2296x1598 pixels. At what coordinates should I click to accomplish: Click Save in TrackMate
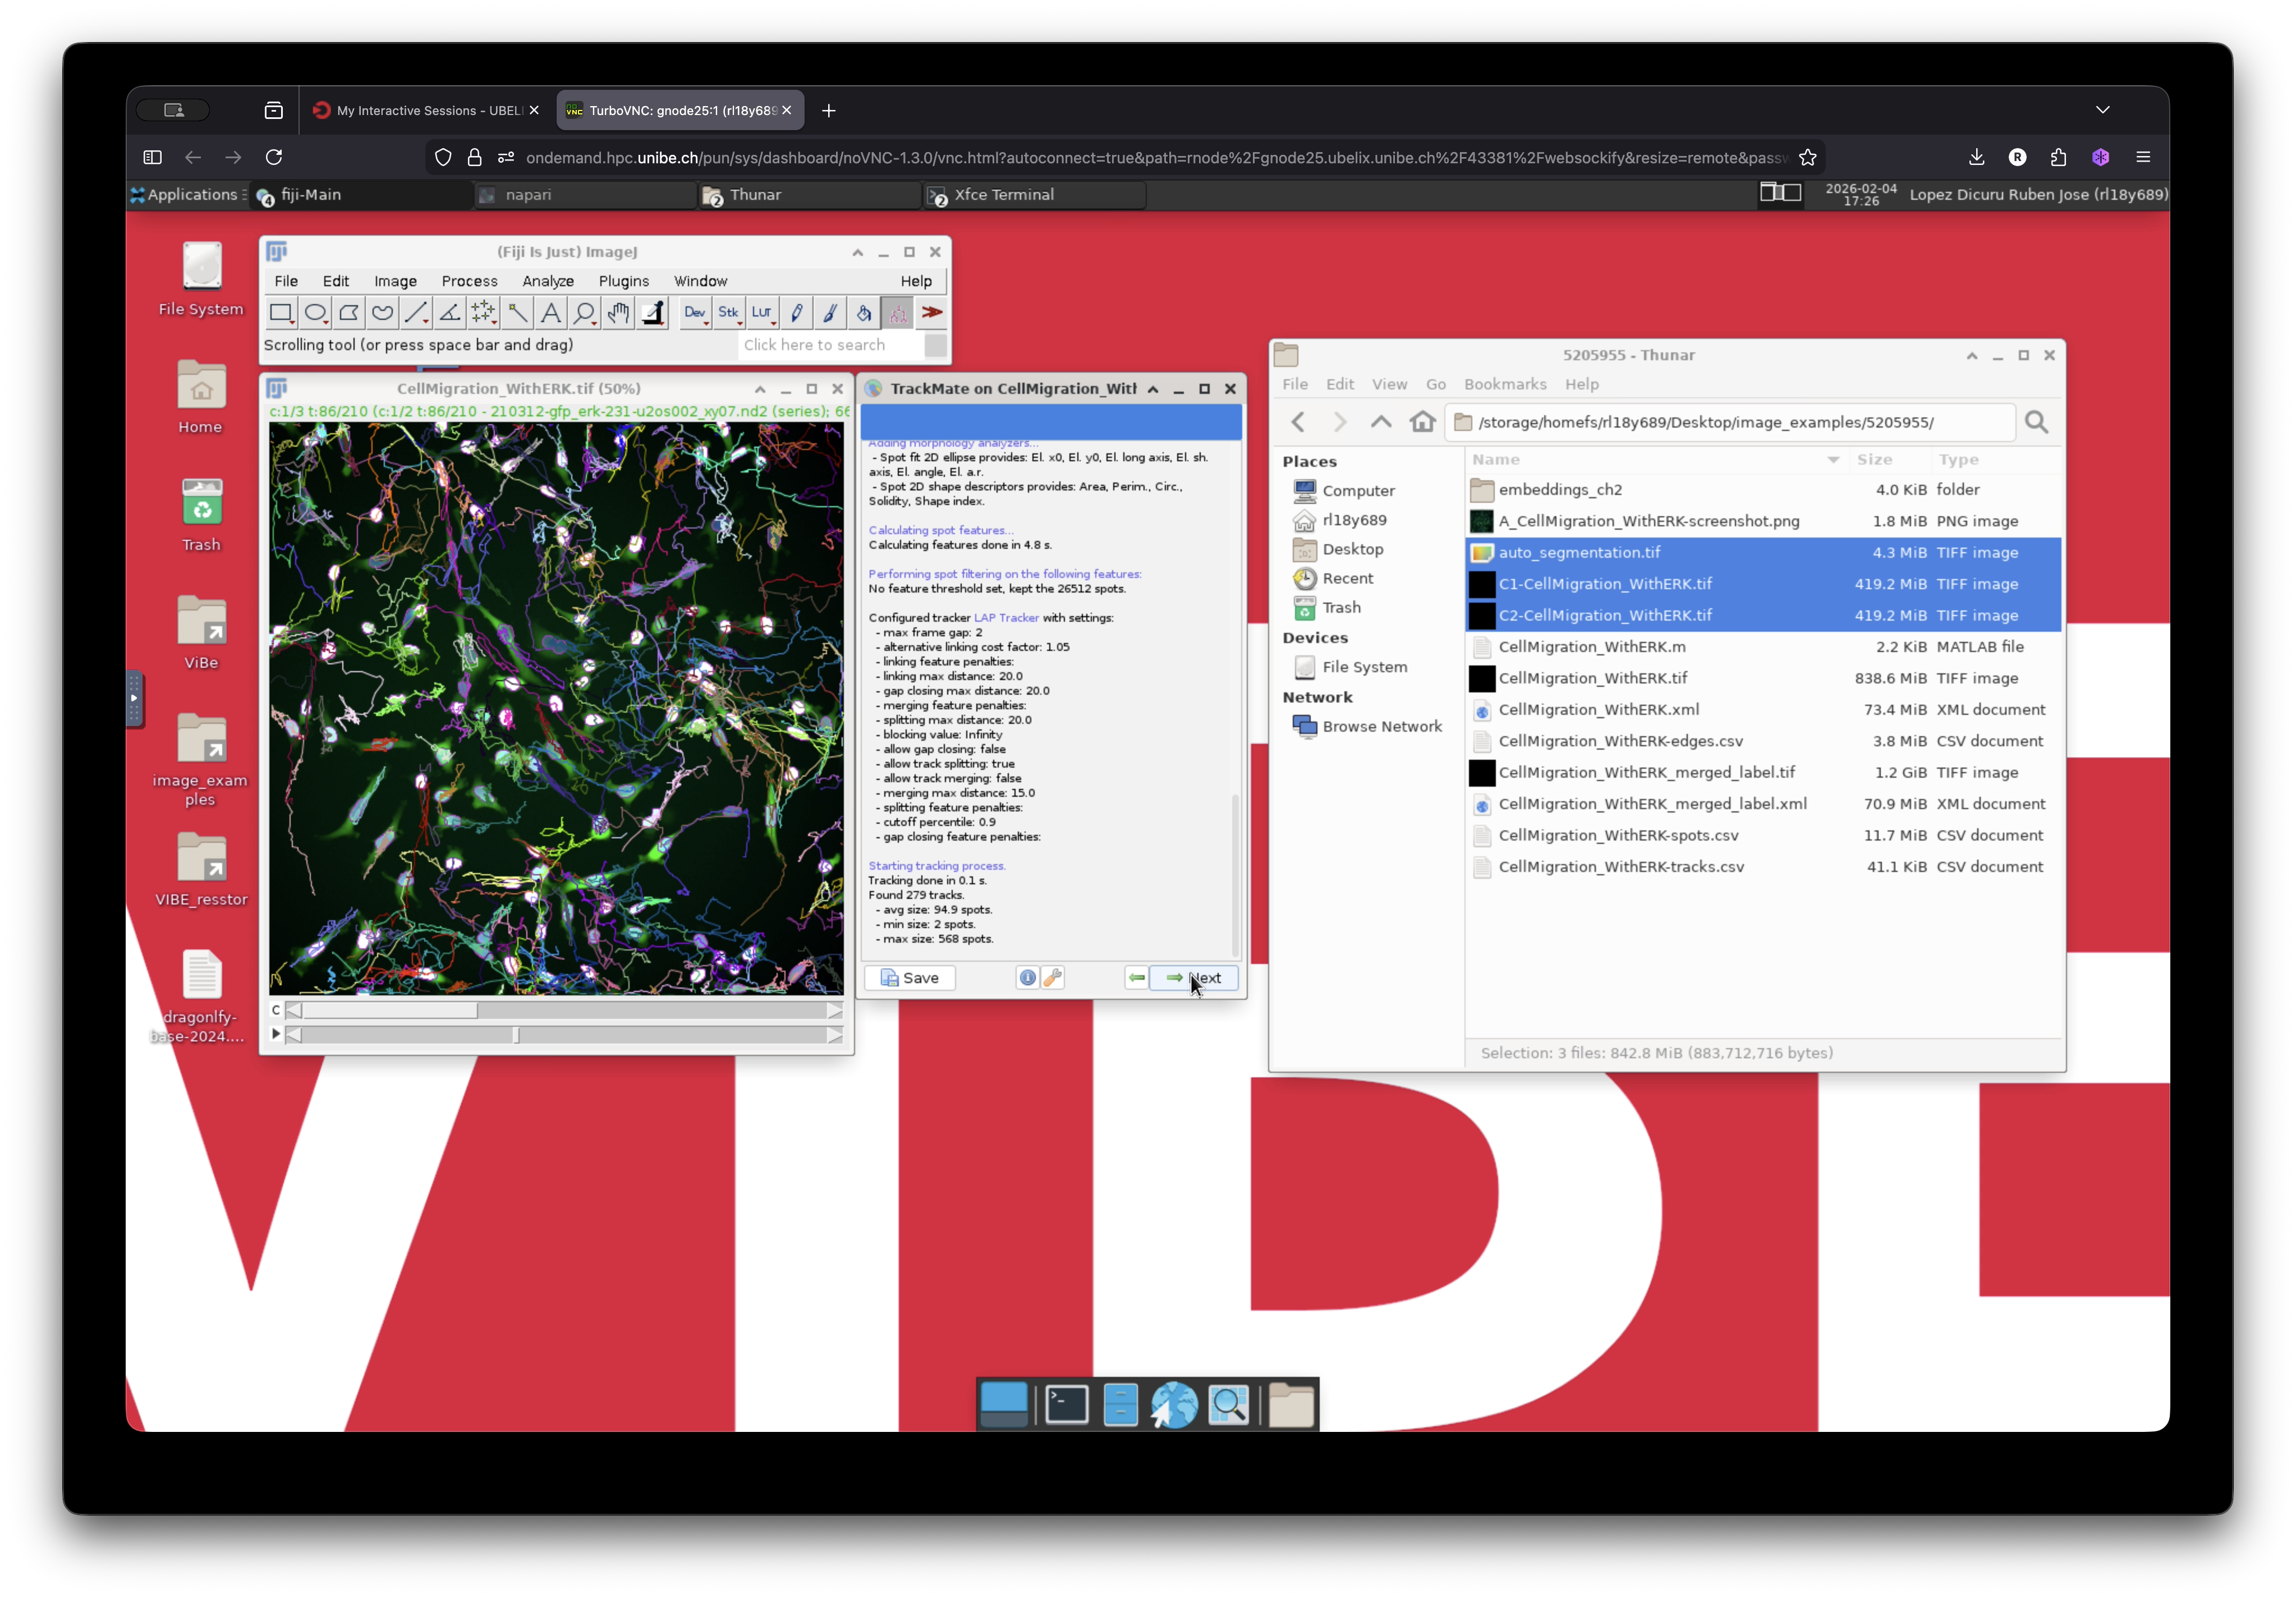(x=910, y=978)
